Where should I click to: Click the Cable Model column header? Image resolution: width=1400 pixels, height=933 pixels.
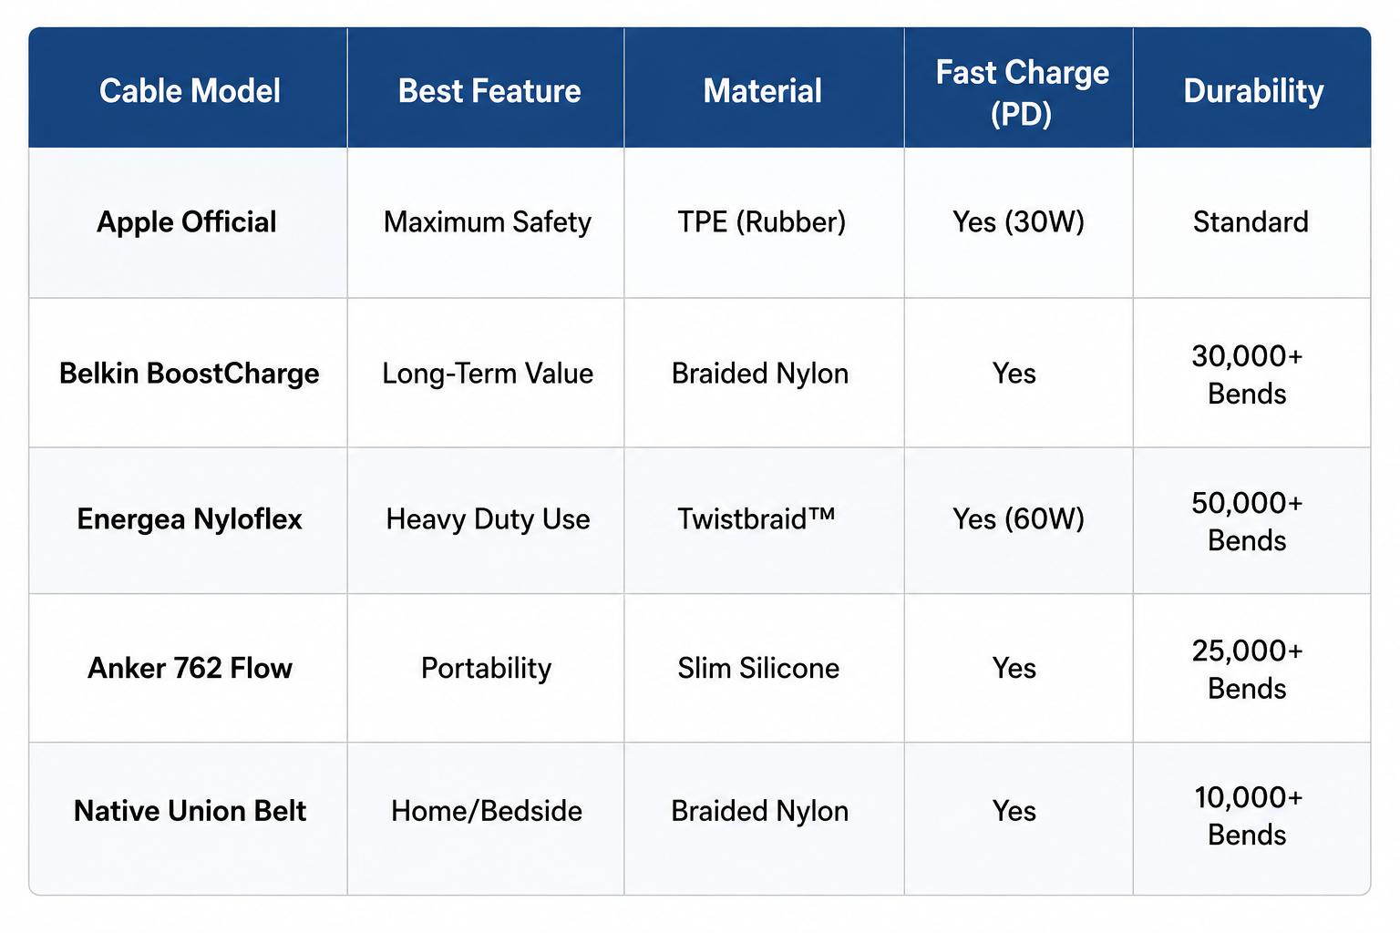click(189, 90)
